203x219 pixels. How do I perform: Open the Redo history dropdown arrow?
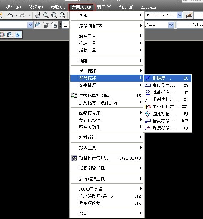pos(29,15)
